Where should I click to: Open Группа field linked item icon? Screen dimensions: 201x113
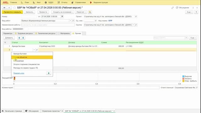click(136, 25)
